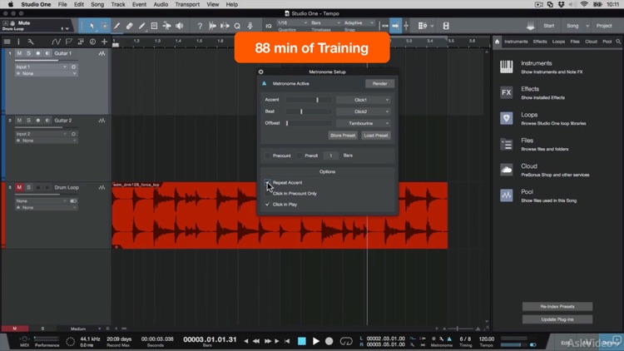624x351 pixels.
Task: Unmute the Drum Loop track
Action: [19, 187]
